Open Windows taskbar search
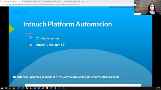 pyautogui.click(x=6, y=88)
